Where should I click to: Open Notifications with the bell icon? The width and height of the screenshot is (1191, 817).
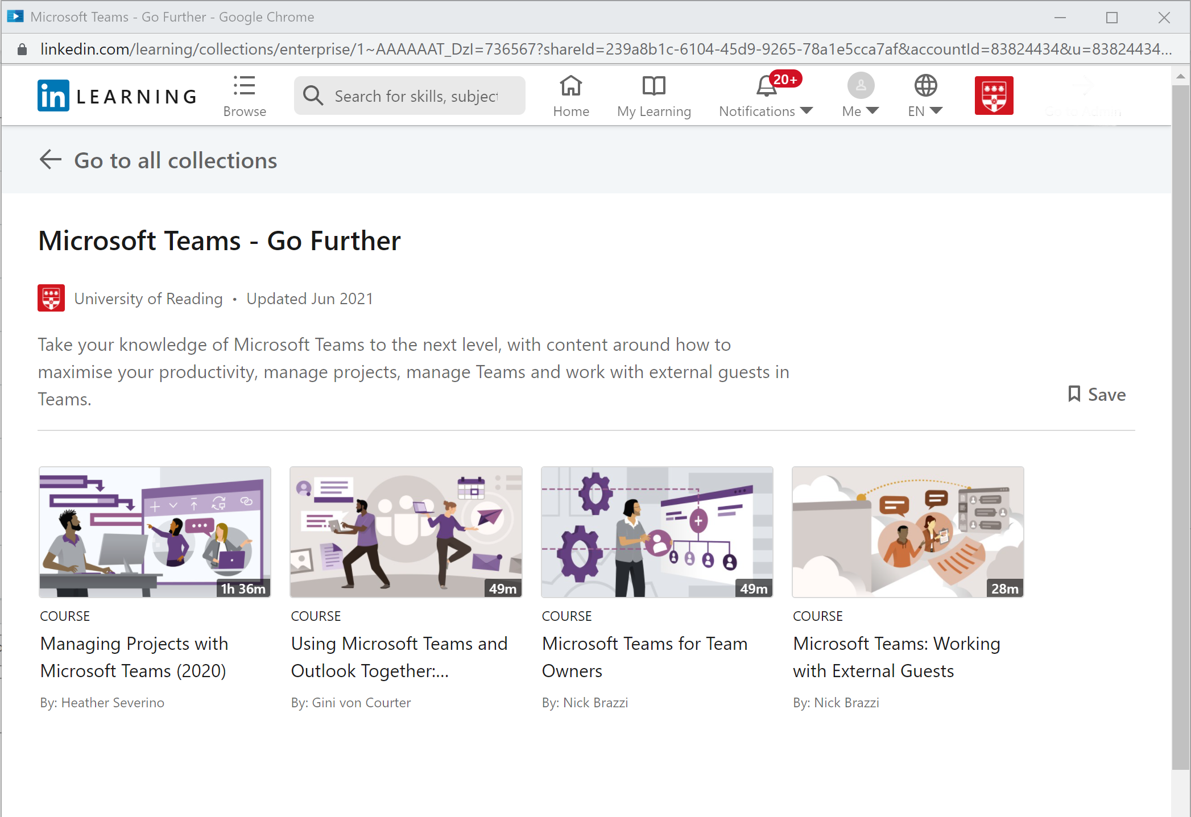(x=766, y=86)
